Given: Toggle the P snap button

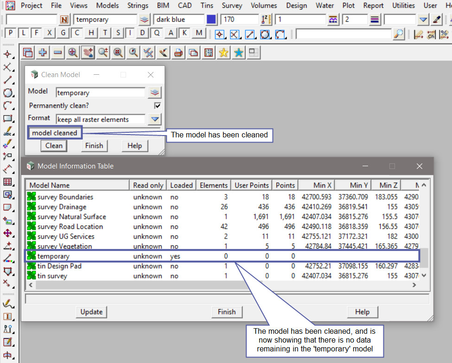Looking at the screenshot, I should [10, 33].
